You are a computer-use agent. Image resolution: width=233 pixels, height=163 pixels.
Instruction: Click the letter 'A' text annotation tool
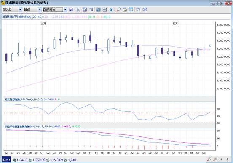(111, 10)
